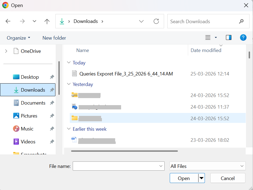
Task: Open recent locations chevron dropdown
Action: click(x=34, y=21)
